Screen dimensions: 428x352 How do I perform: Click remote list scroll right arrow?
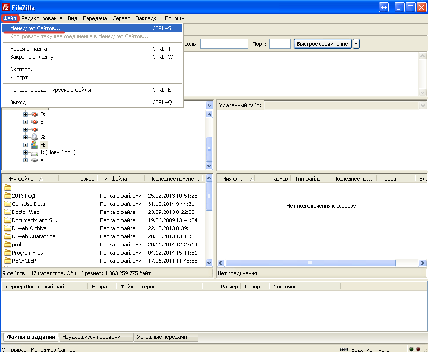point(423,263)
